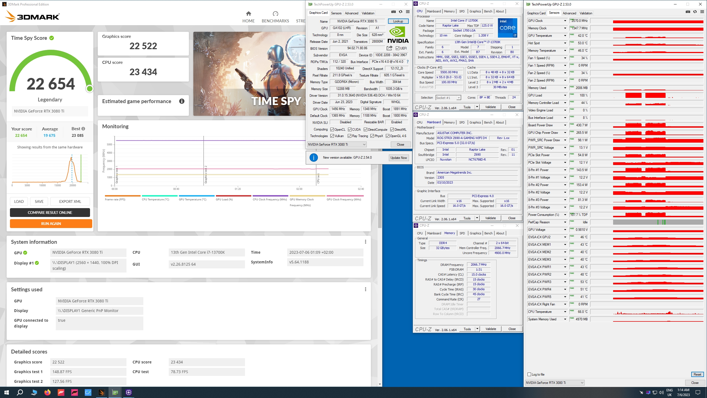The height and width of the screenshot is (398, 707).
Task: Expand GPU Clock sensor dropdown arrow
Action: (565, 21)
